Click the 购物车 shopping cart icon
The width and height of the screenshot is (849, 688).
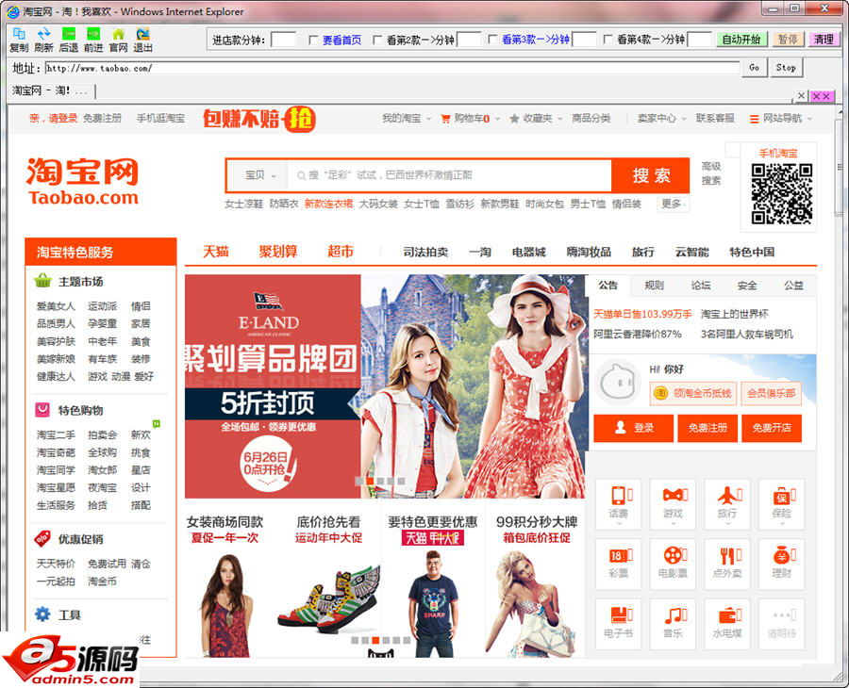point(445,119)
